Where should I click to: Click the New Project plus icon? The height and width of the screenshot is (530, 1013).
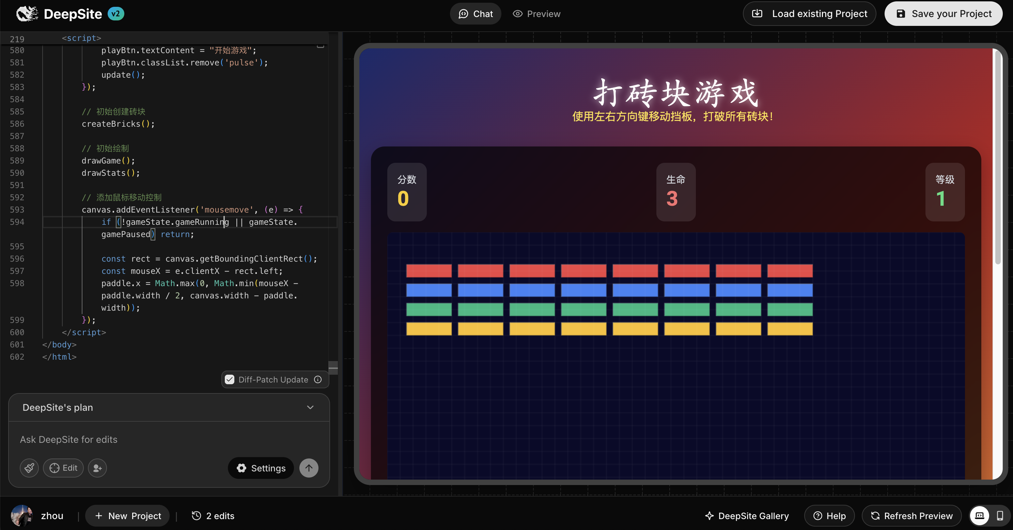tap(99, 515)
